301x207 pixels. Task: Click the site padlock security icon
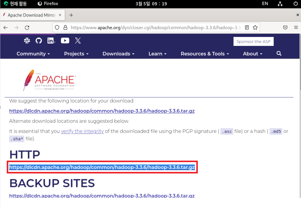click(x=65, y=27)
